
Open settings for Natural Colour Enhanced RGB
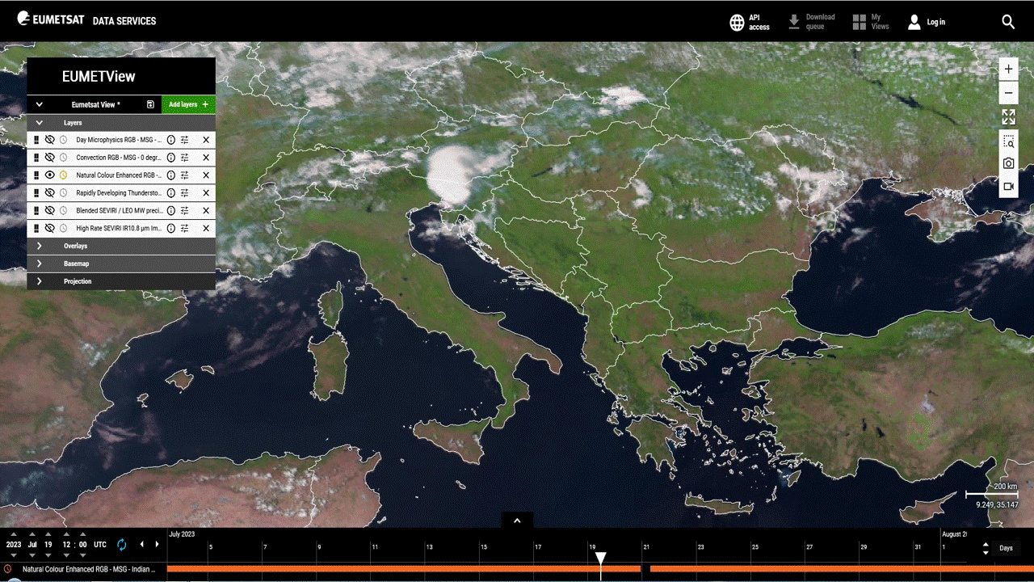[185, 175]
